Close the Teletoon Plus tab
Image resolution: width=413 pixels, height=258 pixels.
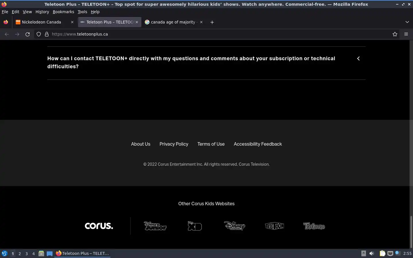tap(137, 22)
